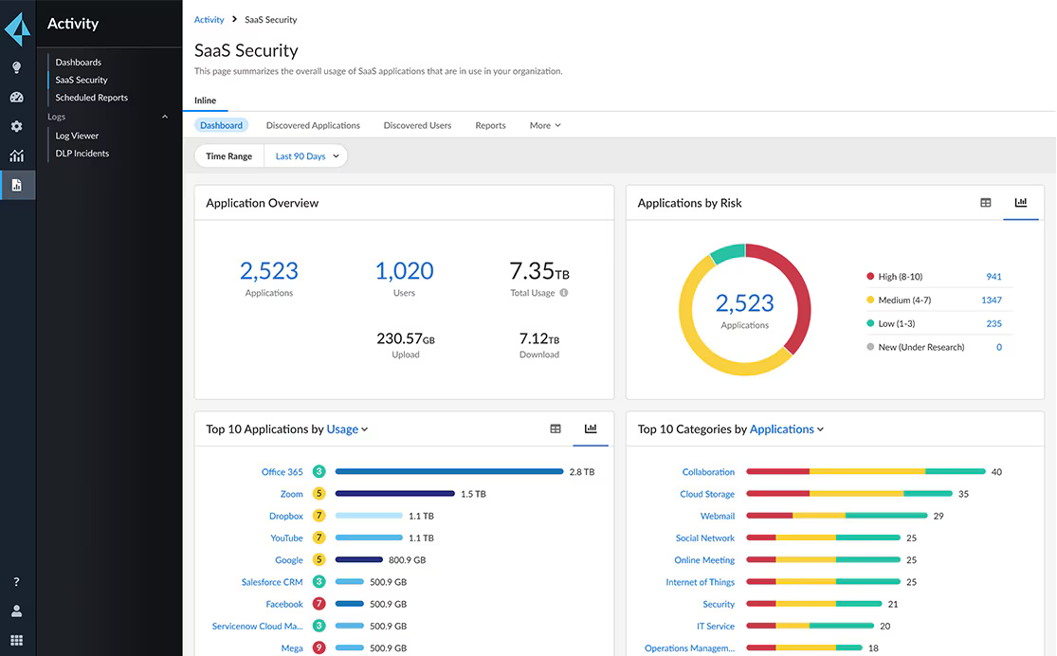Click the help question mark icon
1057x656 pixels.
click(x=16, y=582)
